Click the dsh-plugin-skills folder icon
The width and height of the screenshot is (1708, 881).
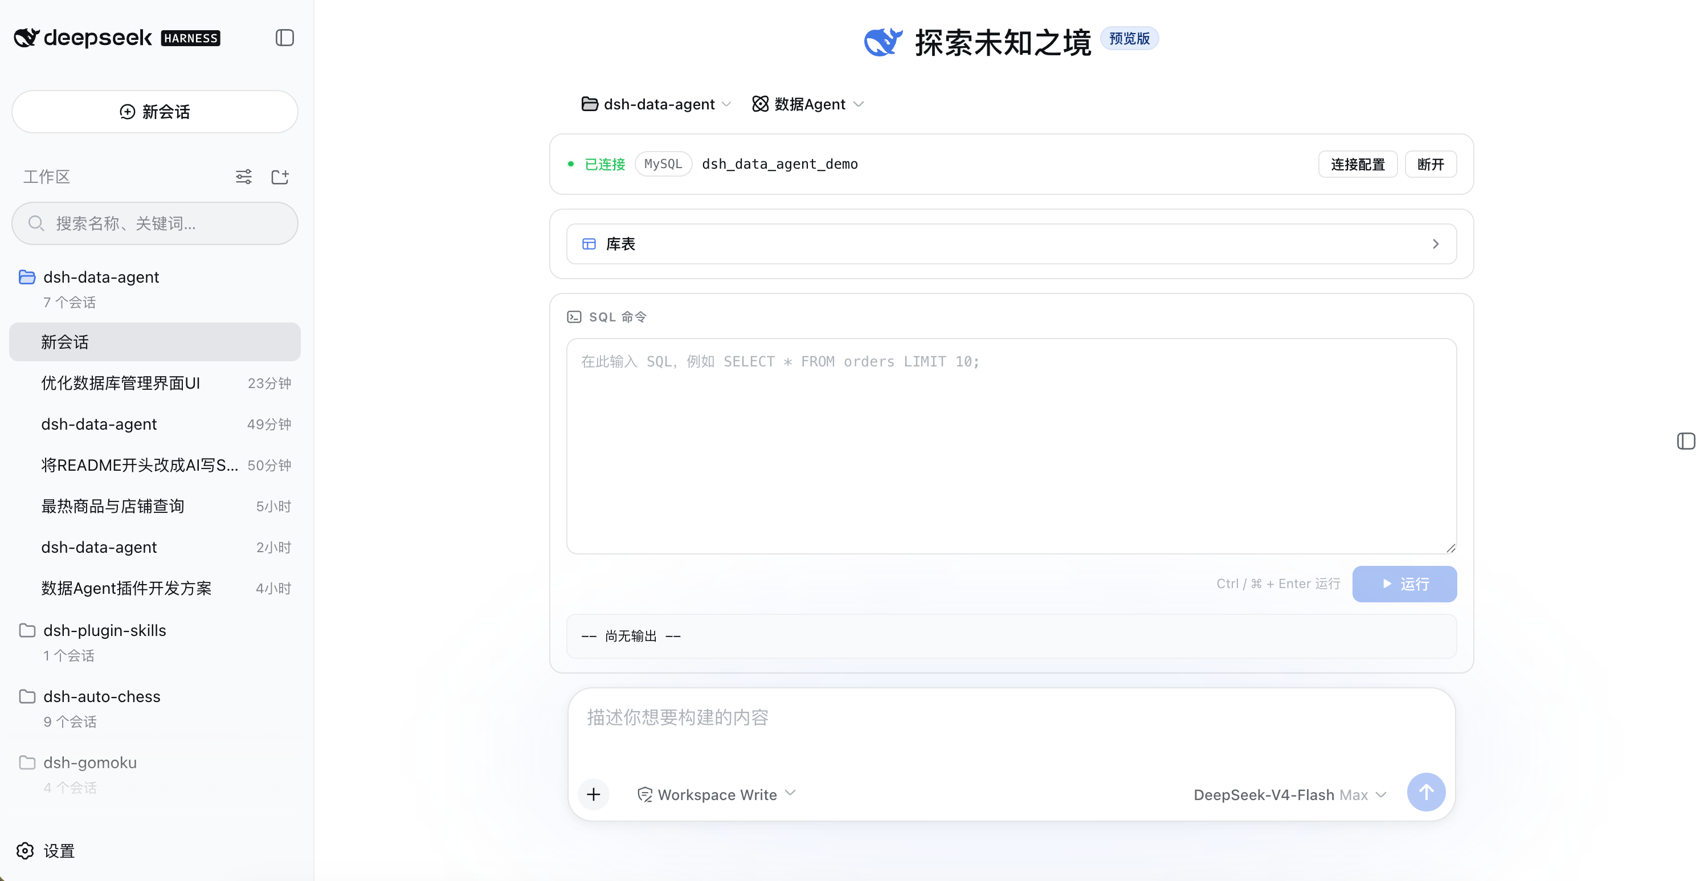27,630
